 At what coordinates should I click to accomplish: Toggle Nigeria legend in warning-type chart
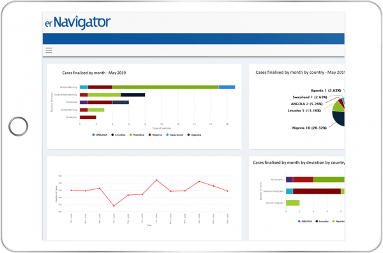click(x=155, y=134)
